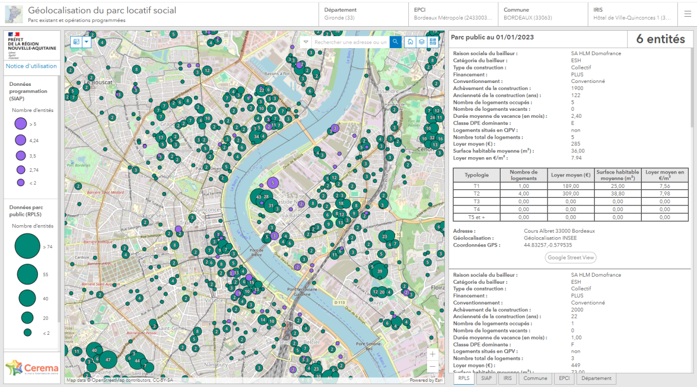Open the Département tab
The height and width of the screenshot is (387, 697).
pos(595,378)
